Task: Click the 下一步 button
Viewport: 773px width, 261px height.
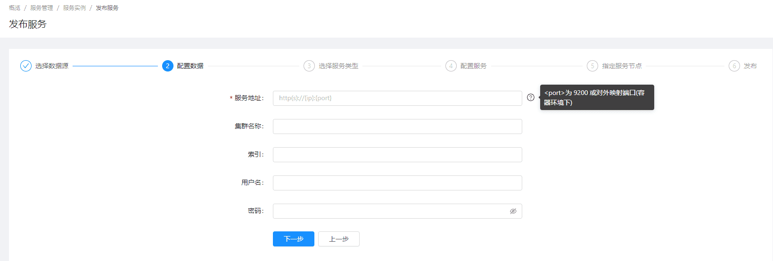Action: [x=293, y=239]
